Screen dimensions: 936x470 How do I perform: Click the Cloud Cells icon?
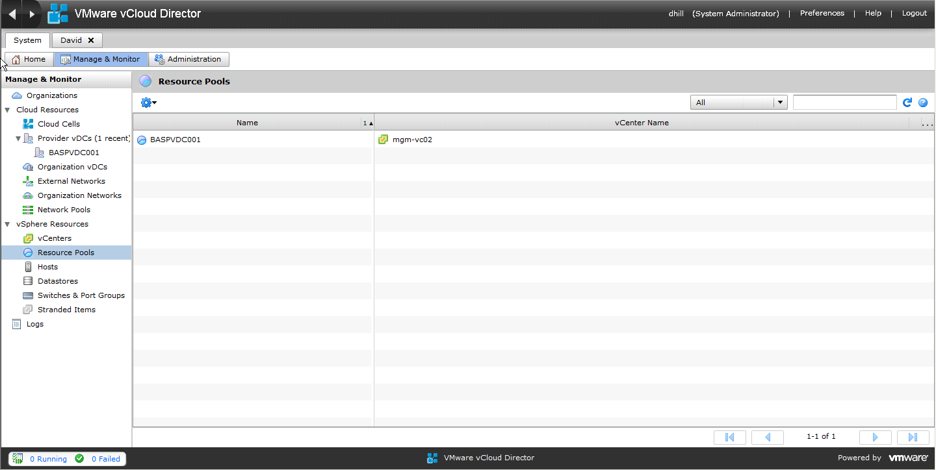(x=28, y=124)
